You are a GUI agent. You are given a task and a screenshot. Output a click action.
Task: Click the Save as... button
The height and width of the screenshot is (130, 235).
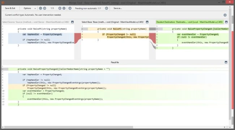click(117, 8)
